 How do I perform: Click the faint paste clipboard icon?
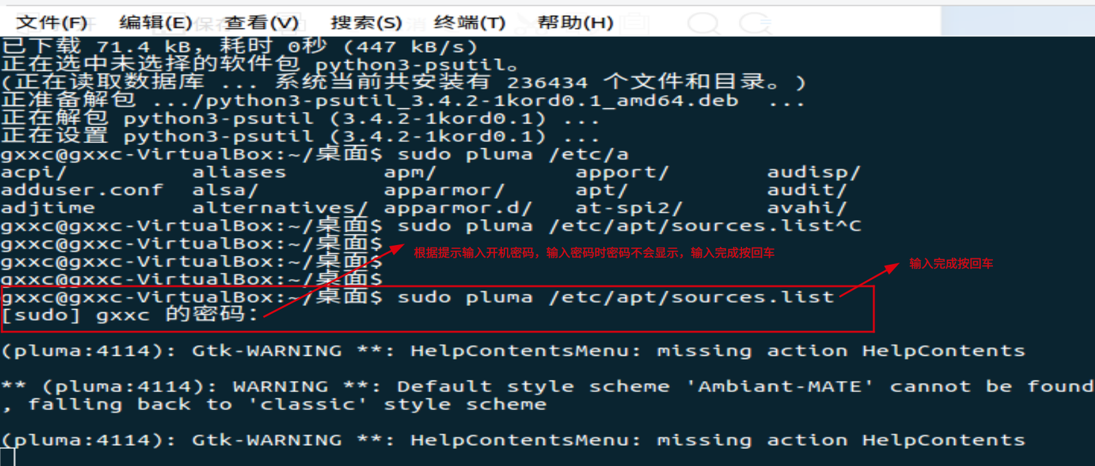[635, 23]
